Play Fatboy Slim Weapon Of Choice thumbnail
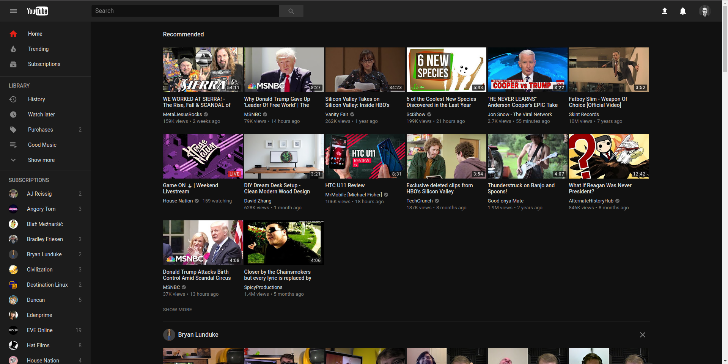This screenshot has width=728, height=364. [609, 70]
